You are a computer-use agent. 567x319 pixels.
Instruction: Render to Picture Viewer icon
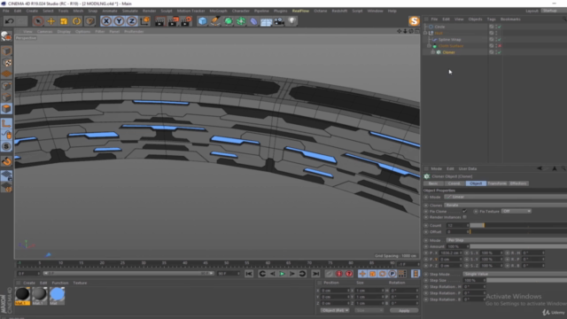(x=173, y=21)
